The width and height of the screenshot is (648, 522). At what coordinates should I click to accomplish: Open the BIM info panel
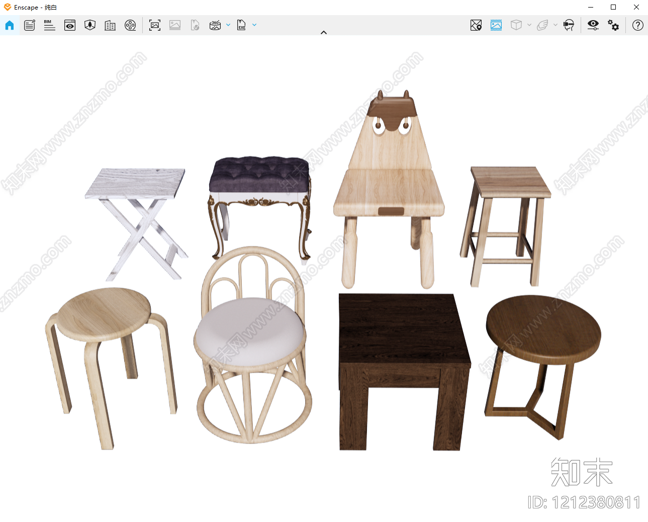click(x=49, y=25)
